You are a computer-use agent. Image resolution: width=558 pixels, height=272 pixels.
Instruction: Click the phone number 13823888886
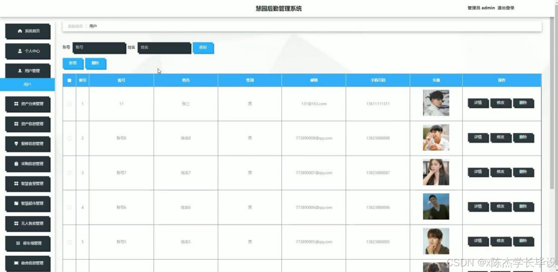pos(378,207)
